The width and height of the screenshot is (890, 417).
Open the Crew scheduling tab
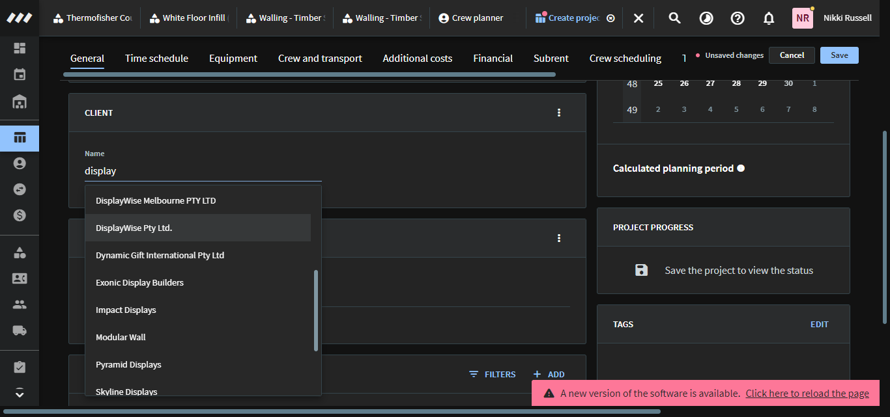click(625, 59)
